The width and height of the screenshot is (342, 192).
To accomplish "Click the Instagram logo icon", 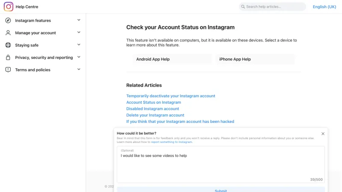I will 9,7.
